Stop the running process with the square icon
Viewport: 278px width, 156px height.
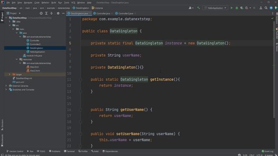254,8
